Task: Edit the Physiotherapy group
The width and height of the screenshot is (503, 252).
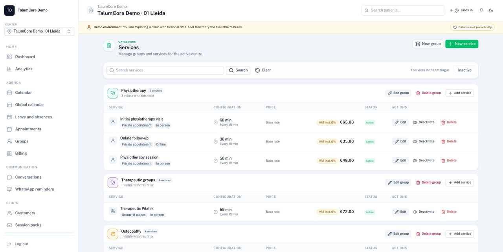Action: 398,93
